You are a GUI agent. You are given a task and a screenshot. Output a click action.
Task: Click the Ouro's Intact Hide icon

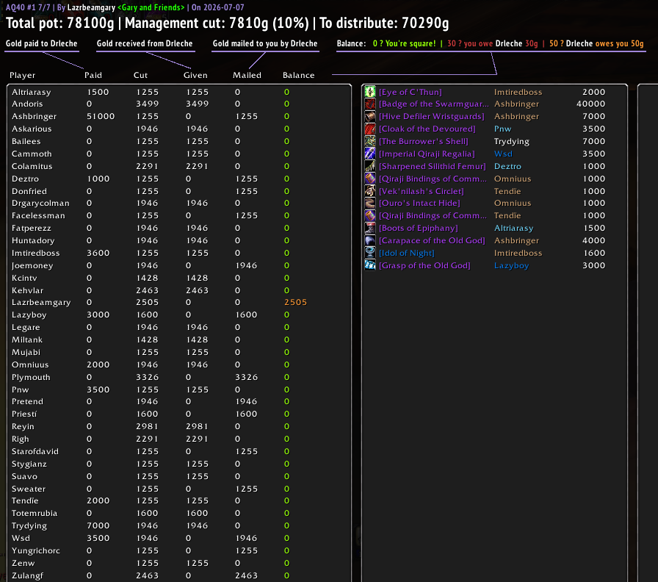[x=369, y=204]
